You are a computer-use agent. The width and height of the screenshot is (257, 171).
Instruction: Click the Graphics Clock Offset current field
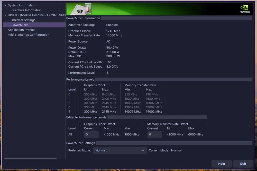click(x=91, y=134)
